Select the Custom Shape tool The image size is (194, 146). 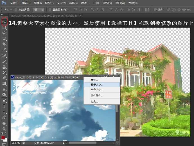pyautogui.click(x=4, y=117)
